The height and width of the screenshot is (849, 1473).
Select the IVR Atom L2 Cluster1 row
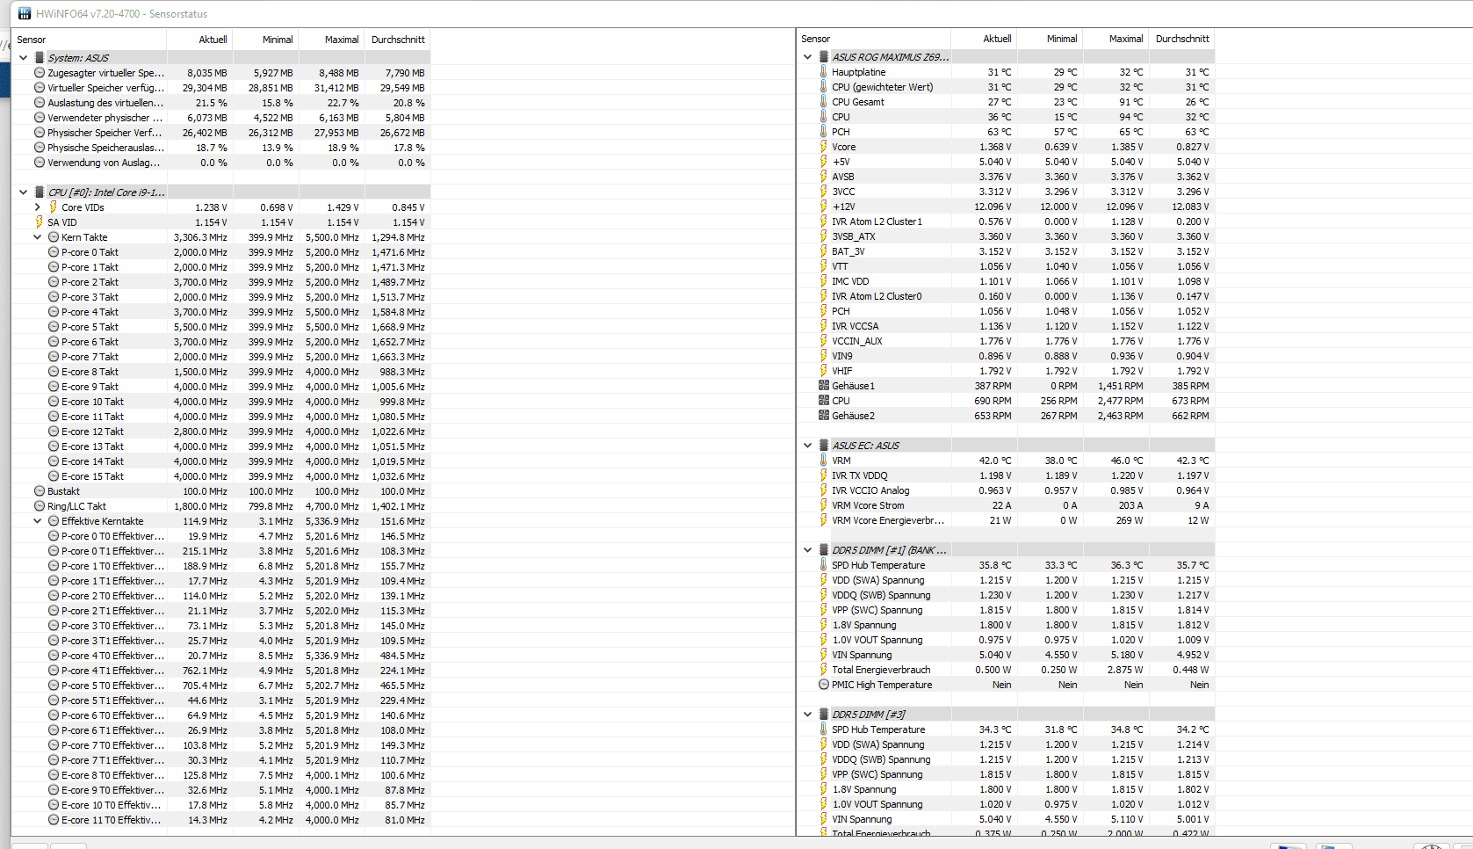click(1007, 221)
